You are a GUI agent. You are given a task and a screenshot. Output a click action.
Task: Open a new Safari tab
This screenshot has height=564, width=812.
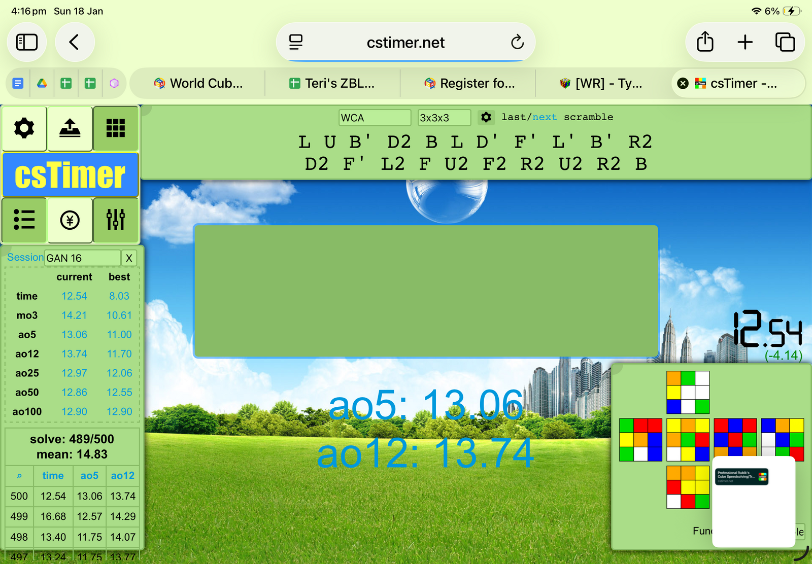[x=745, y=42]
